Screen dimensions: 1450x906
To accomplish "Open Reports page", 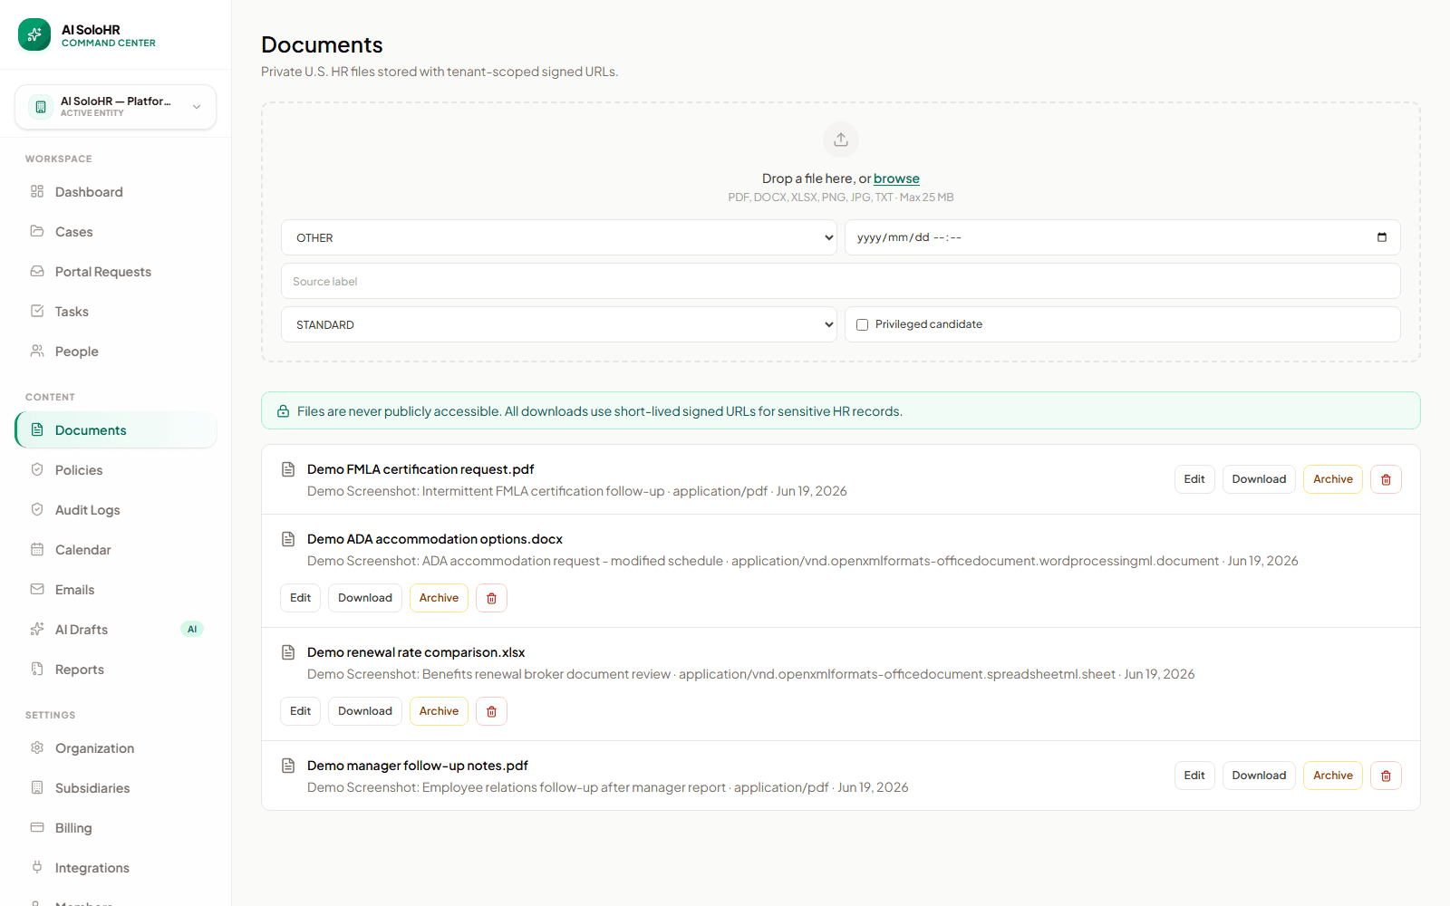I will coord(115,670).
